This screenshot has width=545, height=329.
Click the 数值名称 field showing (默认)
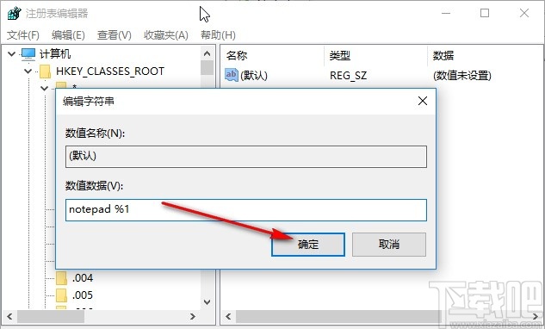click(246, 157)
